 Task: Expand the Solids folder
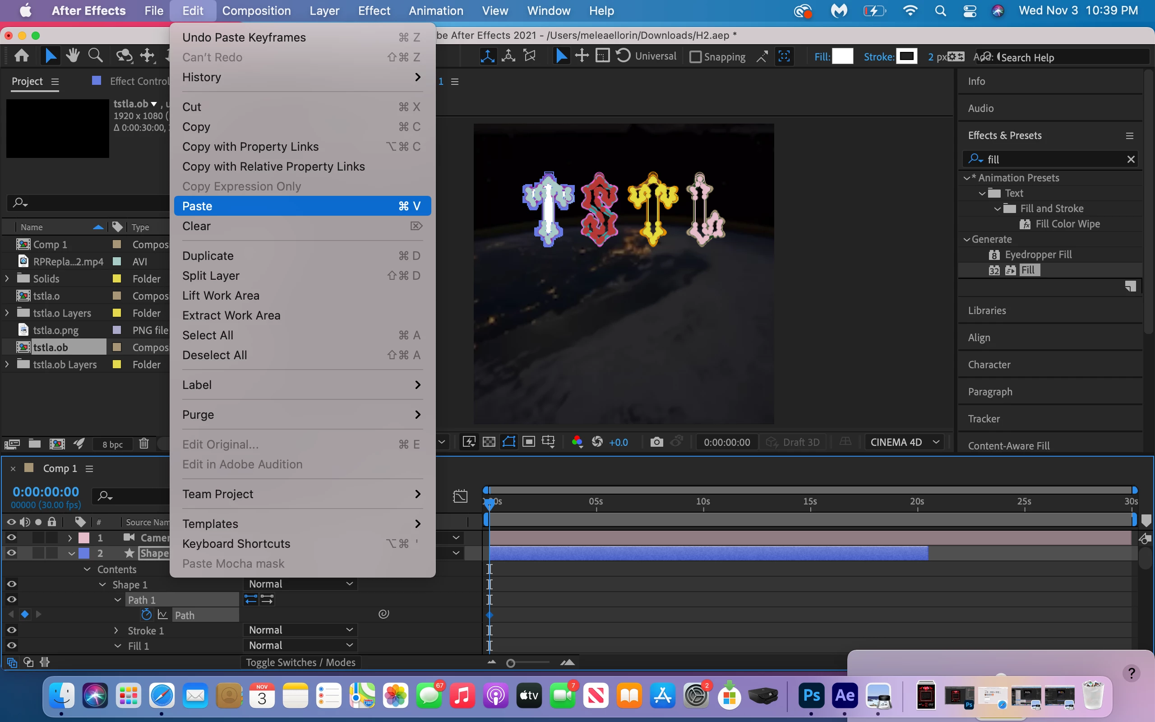point(7,278)
